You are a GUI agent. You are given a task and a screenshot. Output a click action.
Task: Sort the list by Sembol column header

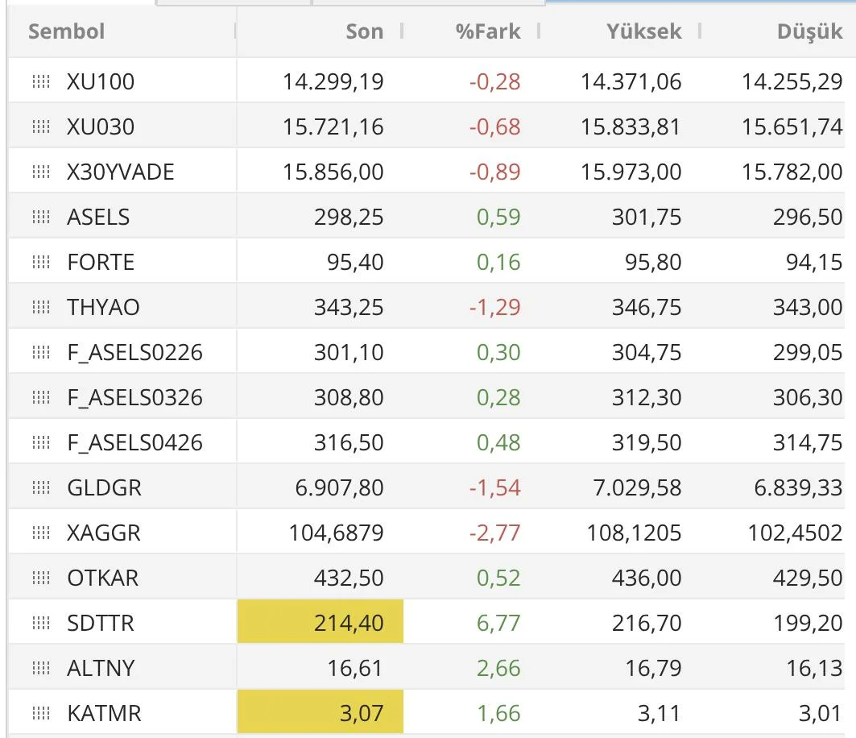[x=67, y=32]
